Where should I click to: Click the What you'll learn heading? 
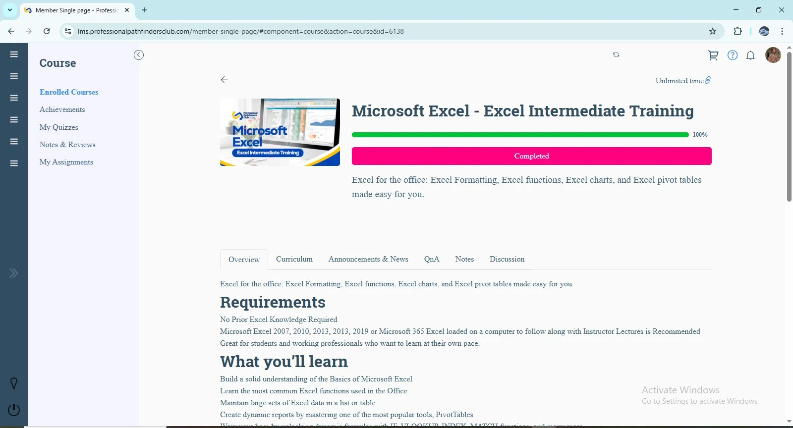284,362
